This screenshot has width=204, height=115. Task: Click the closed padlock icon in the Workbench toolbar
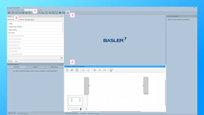pos(84,70)
